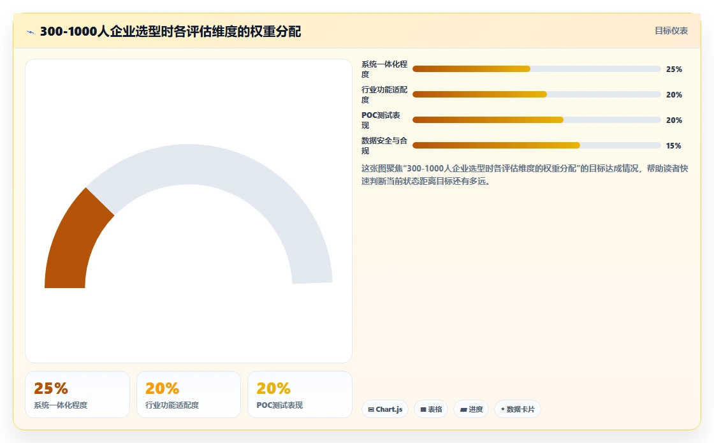Viewport: 714px width, 443px height.
Task: Select the 表格 tag label
Action: tap(435, 409)
